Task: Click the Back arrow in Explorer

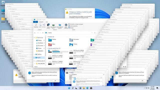Action: (x=35, y=33)
